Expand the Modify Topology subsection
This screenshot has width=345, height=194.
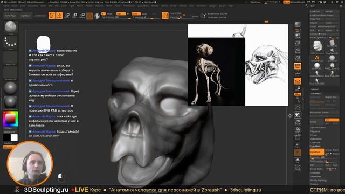[318, 181]
